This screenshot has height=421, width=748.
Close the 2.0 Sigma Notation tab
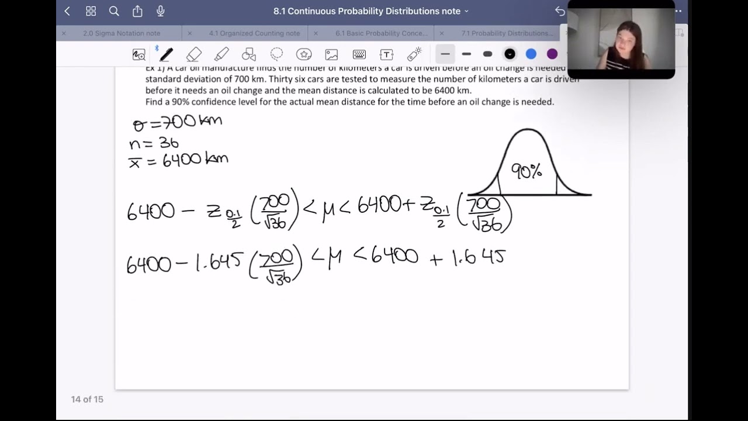[64, 33]
